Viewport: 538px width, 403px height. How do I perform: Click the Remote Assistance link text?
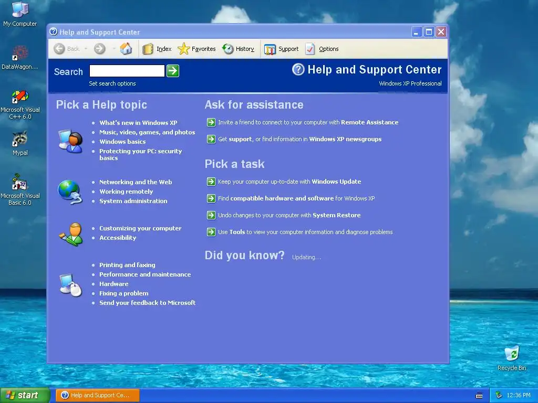[369, 122]
